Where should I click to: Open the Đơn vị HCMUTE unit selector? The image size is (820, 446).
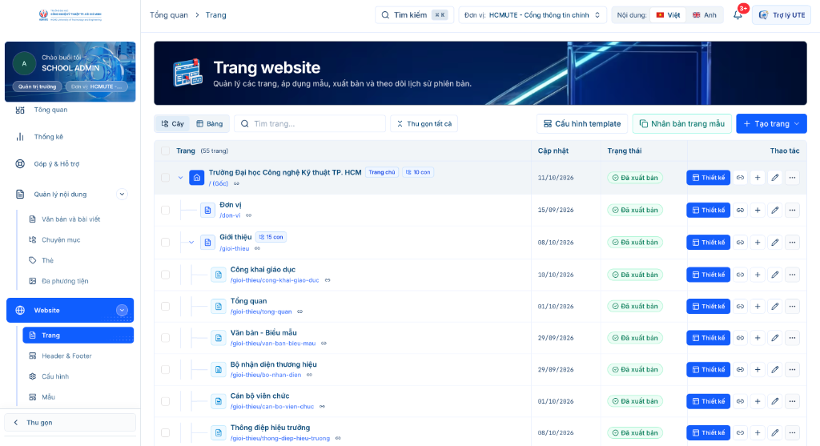click(533, 15)
